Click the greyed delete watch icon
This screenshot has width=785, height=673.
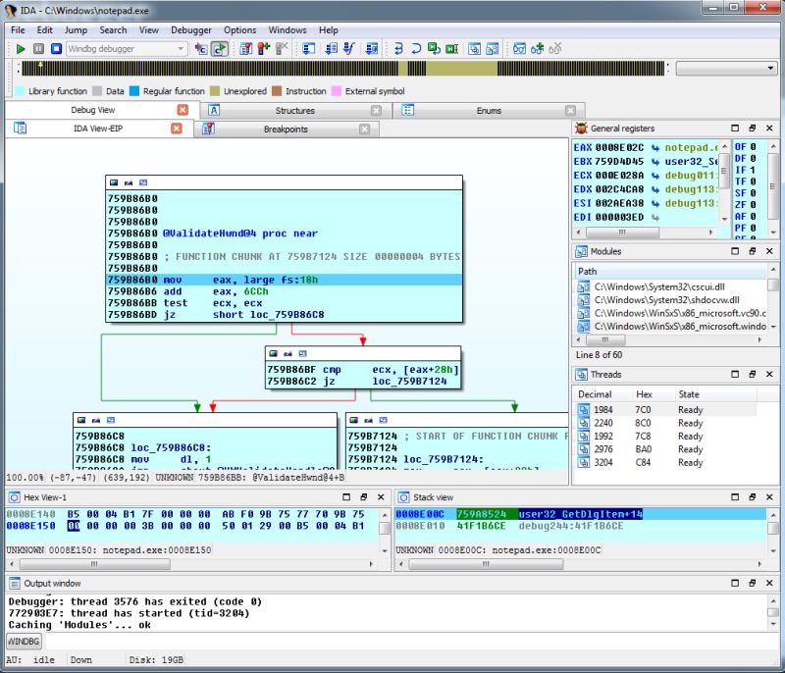click(x=555, y=48)
